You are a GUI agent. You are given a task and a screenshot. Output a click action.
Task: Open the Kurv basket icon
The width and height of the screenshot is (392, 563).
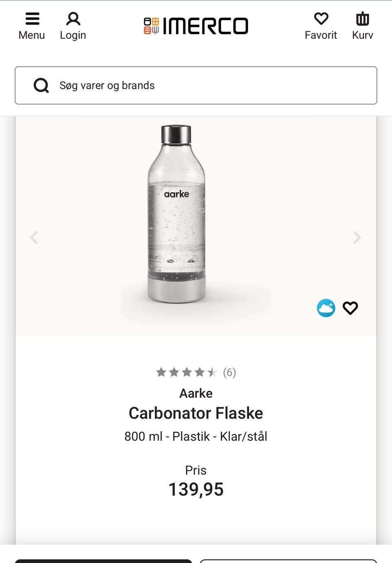click(363, 19)
